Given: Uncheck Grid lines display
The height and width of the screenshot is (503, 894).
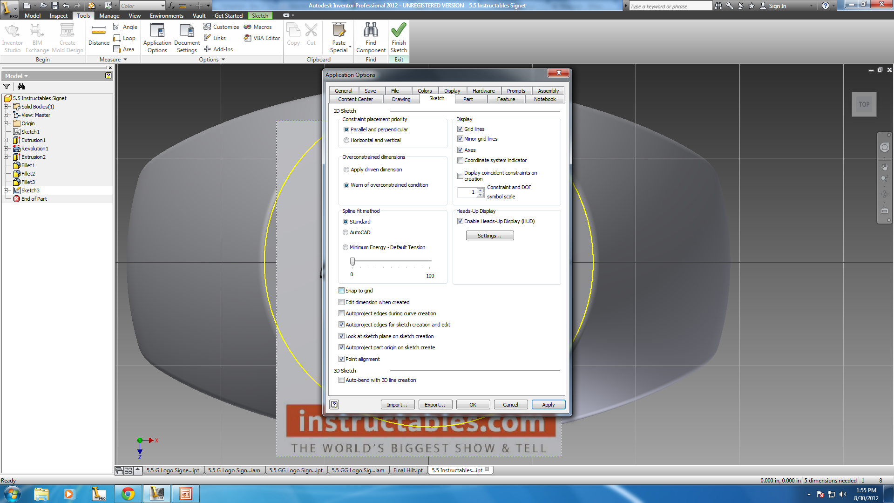Looking at the screenshot, I should click(460, 129).
